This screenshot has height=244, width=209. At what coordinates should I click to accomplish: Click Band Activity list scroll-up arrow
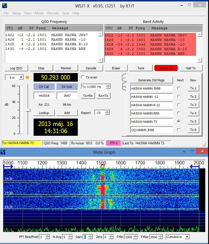[200, 34]
